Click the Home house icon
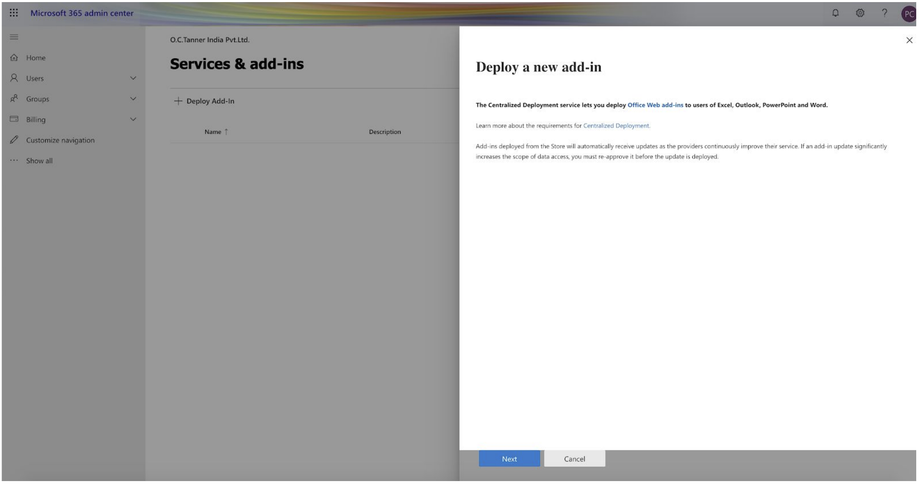 (x=14, y=58)
